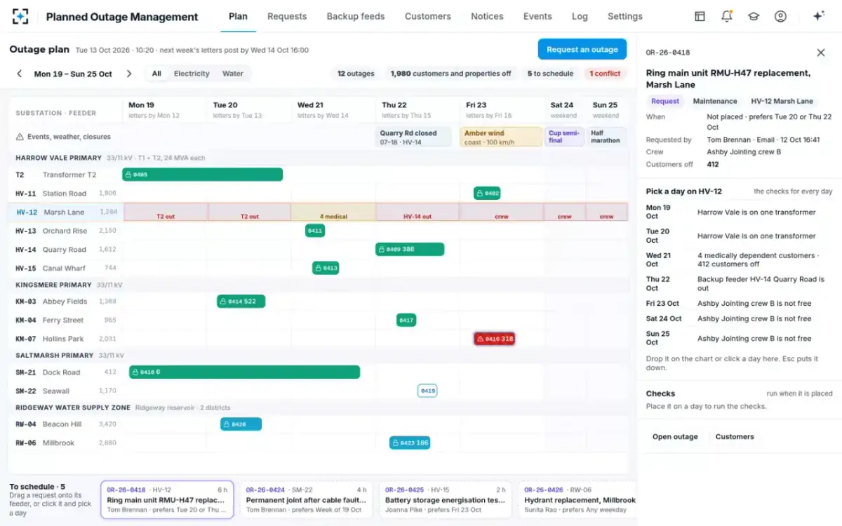Click the 1 conflict chip

pyautogui.click(x=605, y=74)
